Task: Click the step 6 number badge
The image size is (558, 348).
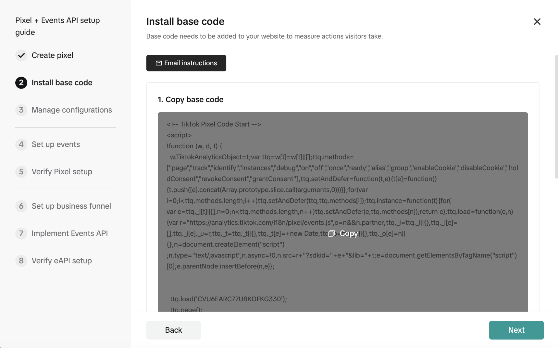Action: (x=21, y=206)
